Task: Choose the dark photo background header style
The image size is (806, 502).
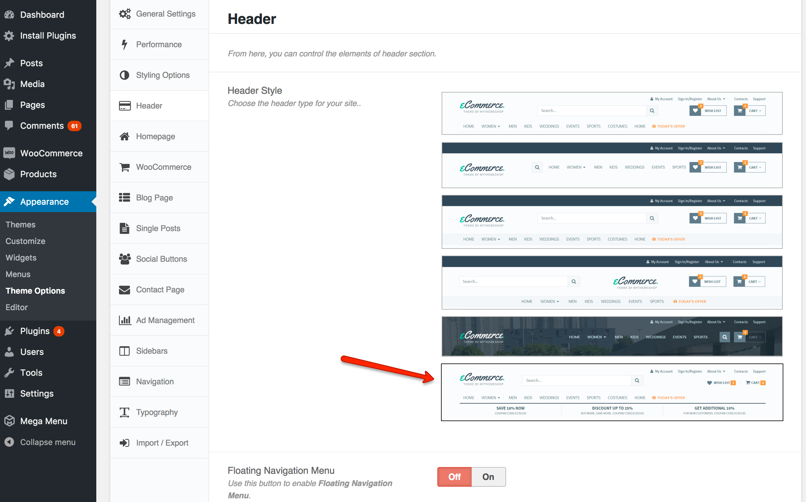Action: (612, 336)
